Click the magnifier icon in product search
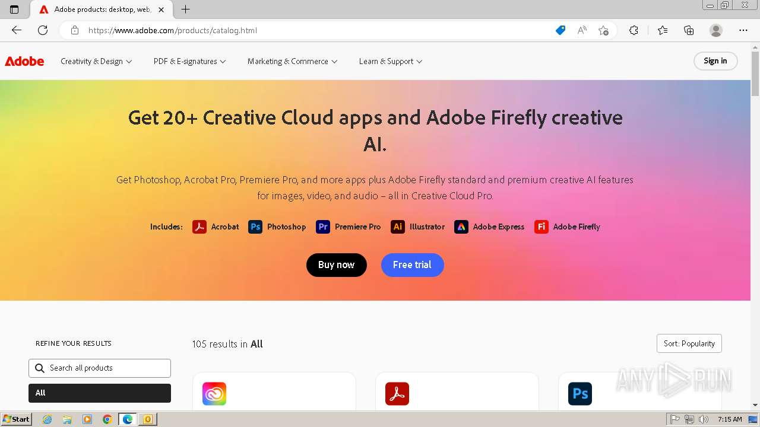This screenshot has height=427, width=760. pos(40,368)
